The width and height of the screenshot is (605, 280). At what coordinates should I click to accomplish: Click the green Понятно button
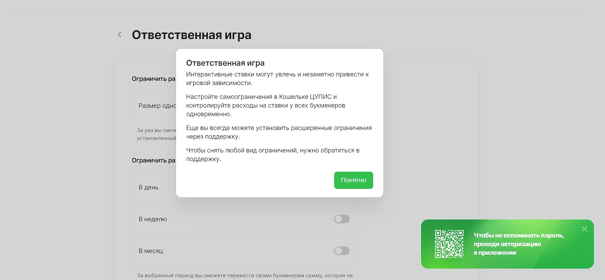pos(353,180)
